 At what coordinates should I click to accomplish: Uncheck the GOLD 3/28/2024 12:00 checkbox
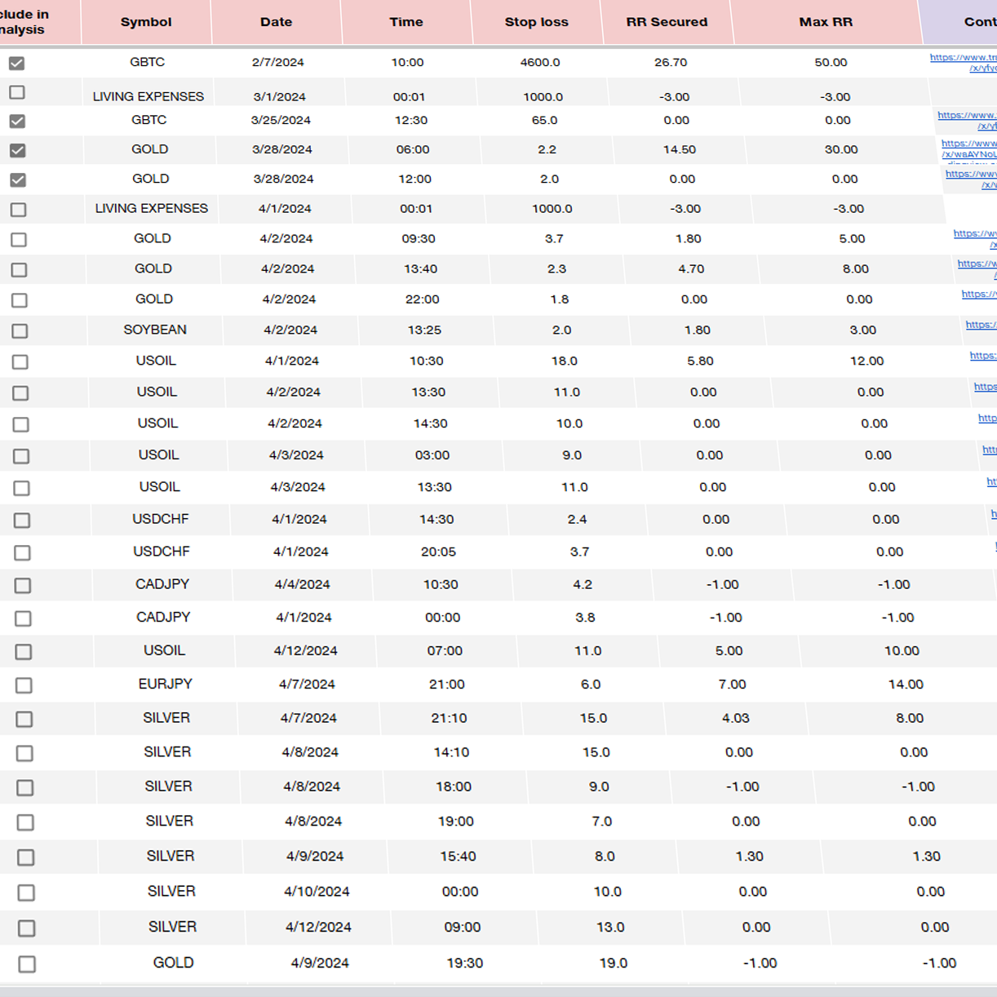(x=17, y=179)
